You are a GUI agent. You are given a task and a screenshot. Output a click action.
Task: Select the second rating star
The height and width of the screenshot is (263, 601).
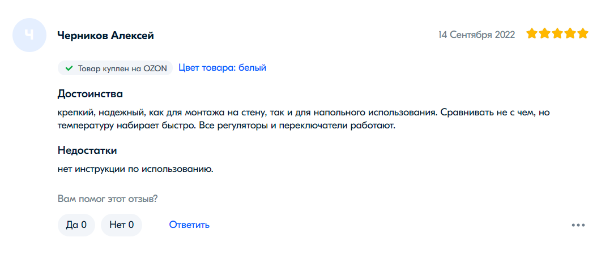point(545,34)
